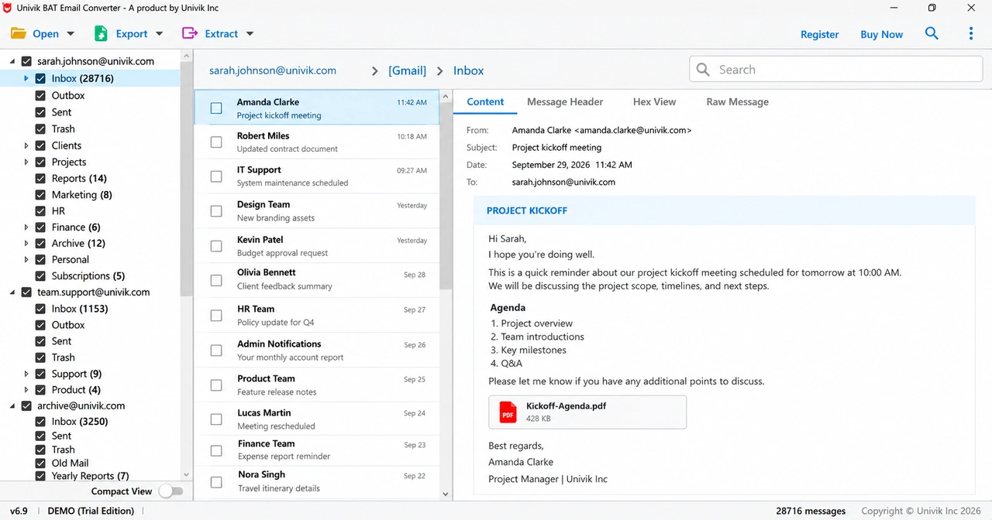Viewport: 992px width, 520px height.
Task: Click the Export file icon
Action: pyautogui.click(x=101, y=33)
